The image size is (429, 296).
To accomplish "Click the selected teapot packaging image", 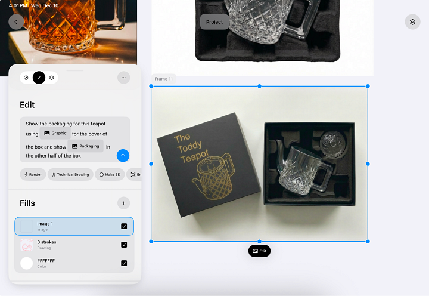I will click(x=259, y=164).
